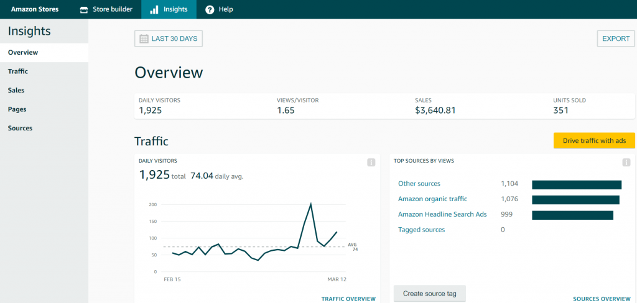
Task: Click info icon on Daily Visitors card
Action: (x=371, y=163)
